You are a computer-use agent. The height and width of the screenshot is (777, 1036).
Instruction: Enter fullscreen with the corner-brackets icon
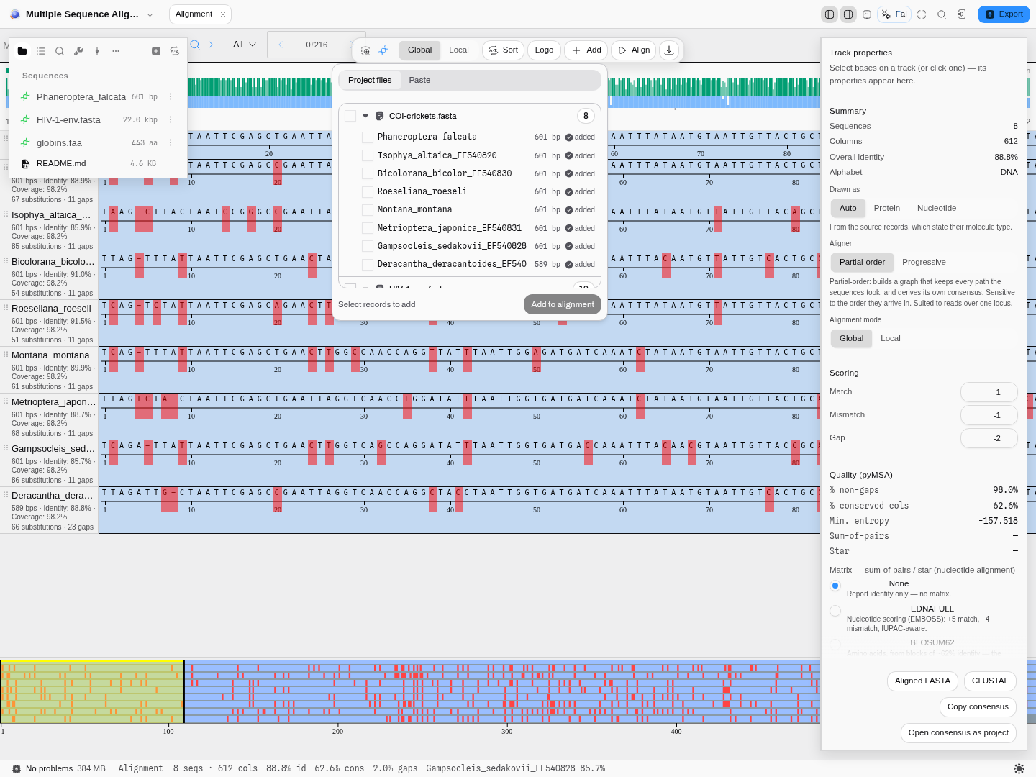point(922,14)
